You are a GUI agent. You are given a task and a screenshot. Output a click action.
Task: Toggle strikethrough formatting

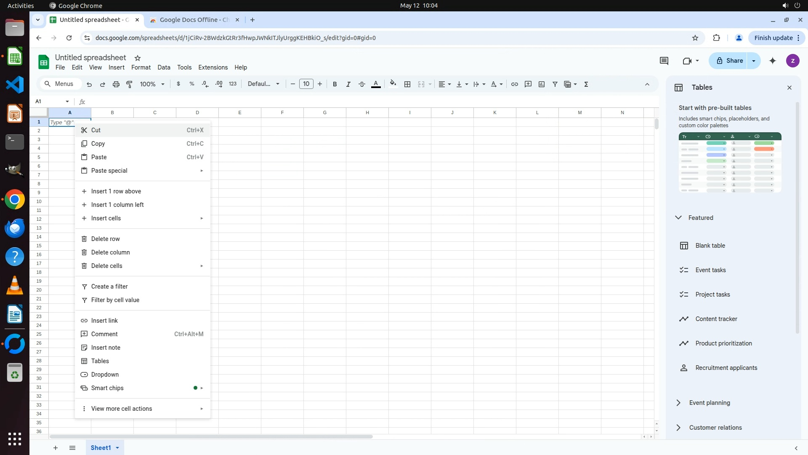tap(361, 84)
